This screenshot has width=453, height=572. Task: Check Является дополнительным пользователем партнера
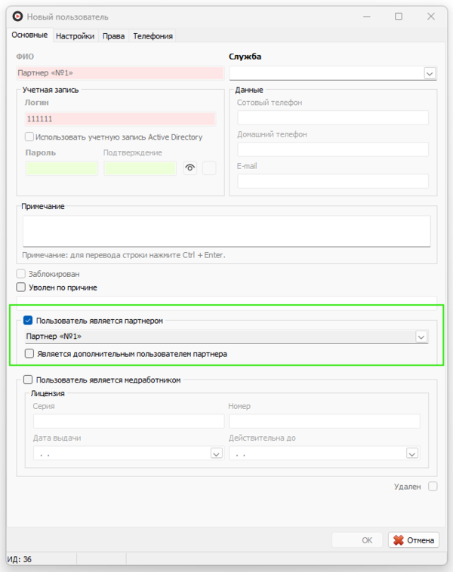click(x=29, y=353)
